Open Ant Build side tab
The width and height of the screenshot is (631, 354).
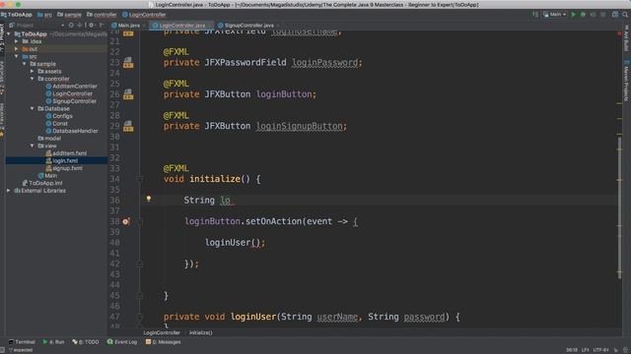coord(626,38)
